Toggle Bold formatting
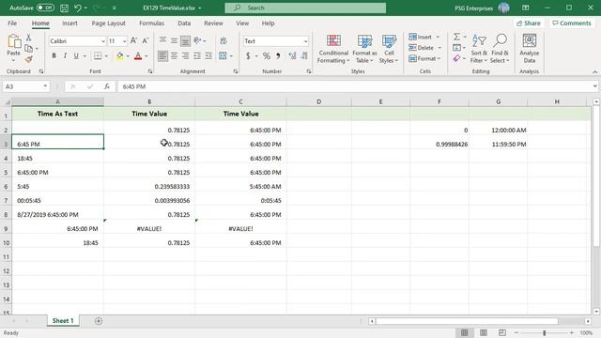 54,56
